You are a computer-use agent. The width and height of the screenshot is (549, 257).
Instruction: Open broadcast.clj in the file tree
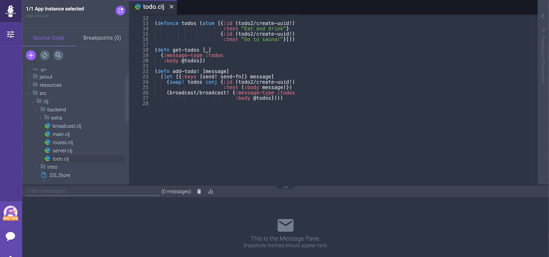pyautogui.click(x=67, y=126)
